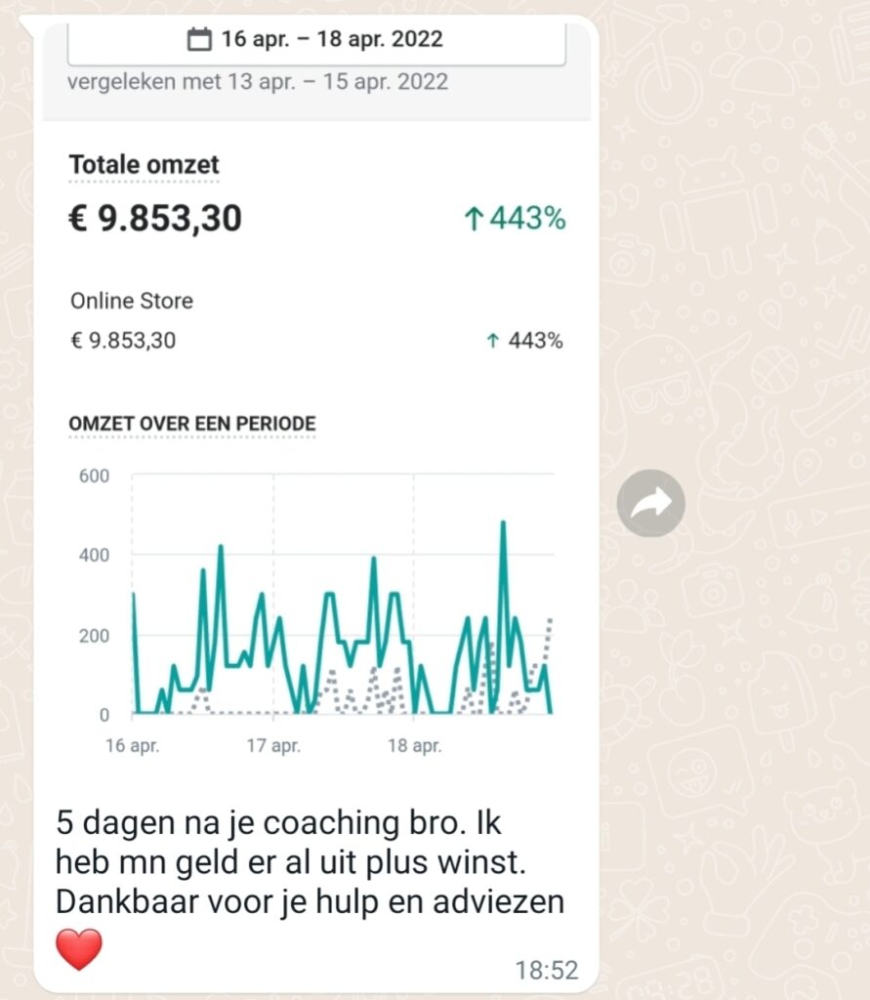
Task: Click the '18 apr.' axis label
Action: [x=415, y=745]
